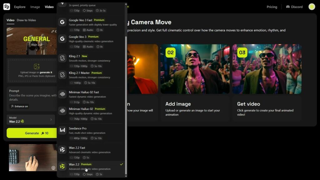Screen dimensions: 320x180
Task: Select the Kling 2.1 model
Action: pos(91,61)
